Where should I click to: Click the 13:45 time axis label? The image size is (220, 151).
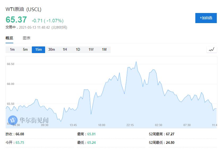(73, 125)
